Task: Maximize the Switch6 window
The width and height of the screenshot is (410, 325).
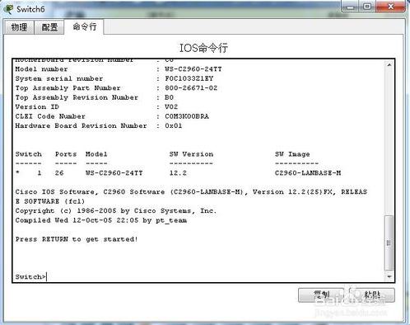Action: 367,7
